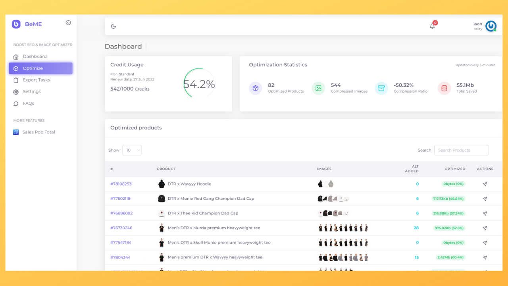The width and height of the screenshot is (508, 286).
Task: Click Munie Red Gang Cap product thumbnail
Action: [162, 199]
